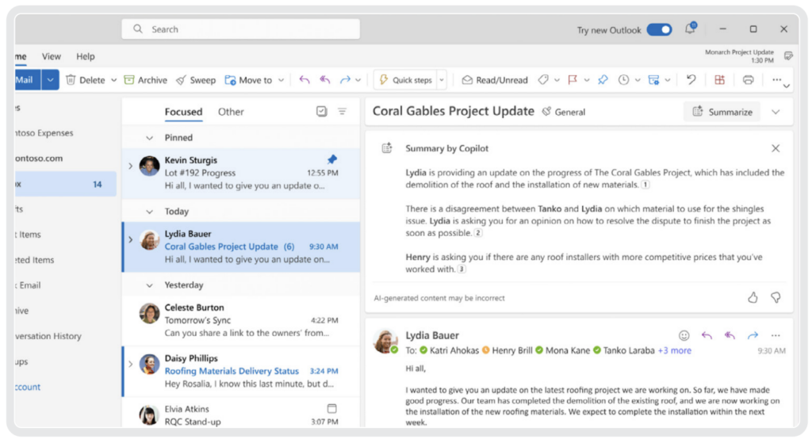Click the Move to folder button

tap(248, 80)
